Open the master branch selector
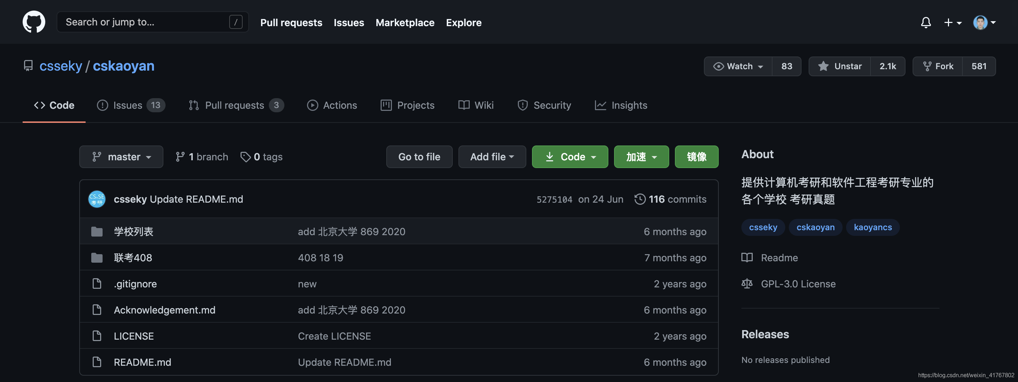The width and height of the screenshot is (1018, 382). point(121,157)
